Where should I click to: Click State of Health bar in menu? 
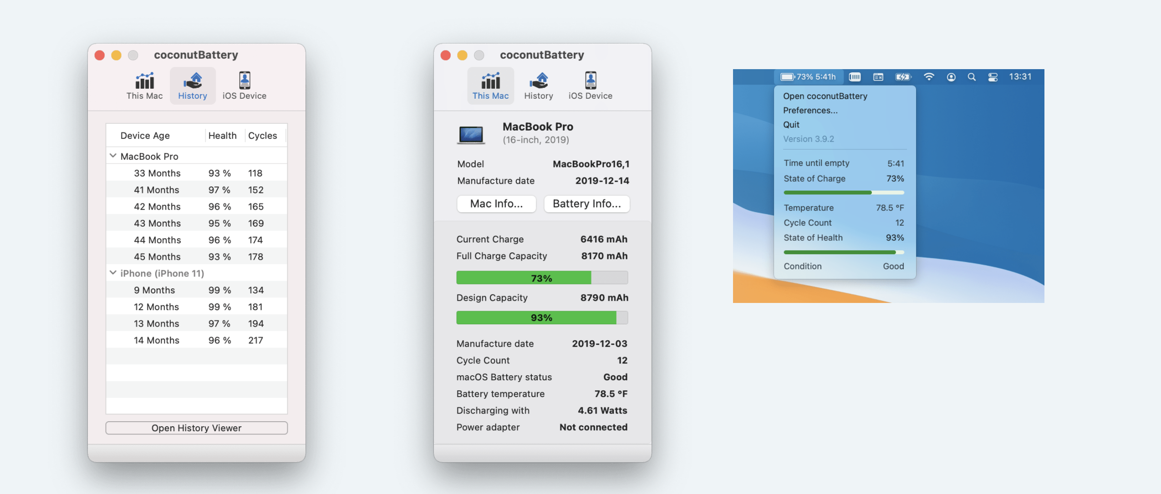pyautogui.click(x=844, y=252)
